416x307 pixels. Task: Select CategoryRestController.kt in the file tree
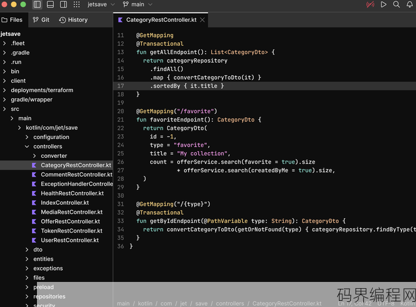pos(56,165)
